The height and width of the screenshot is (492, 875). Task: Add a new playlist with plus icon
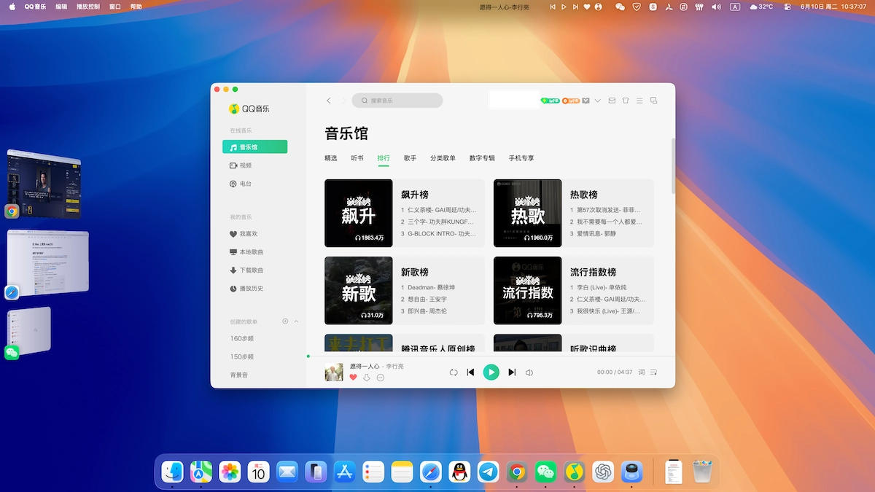[x=285, y=321]
